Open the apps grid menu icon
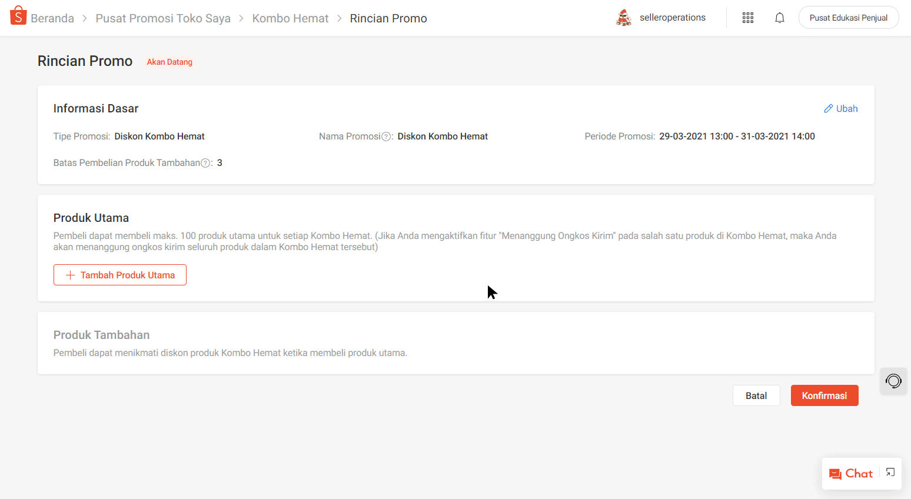The image size is (911, 499). pos(748,18)
